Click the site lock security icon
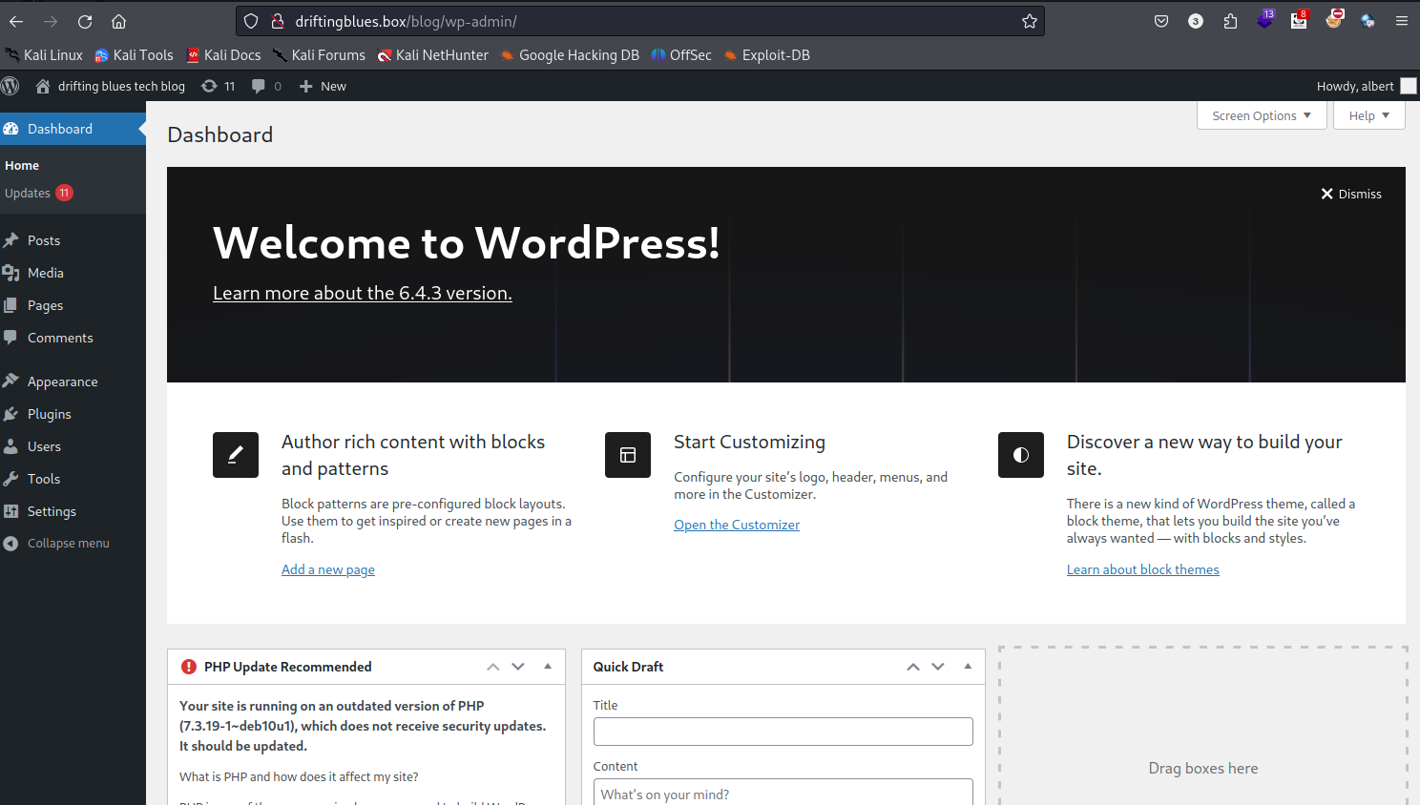This screenshot has height=805, width=1420. pyautogui.click(x=278, y=21)
